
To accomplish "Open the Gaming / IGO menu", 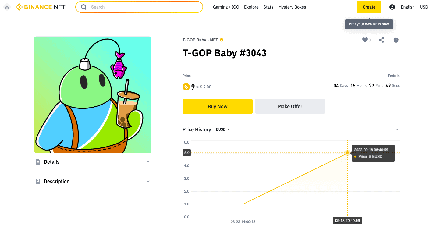I will (226, 7).
